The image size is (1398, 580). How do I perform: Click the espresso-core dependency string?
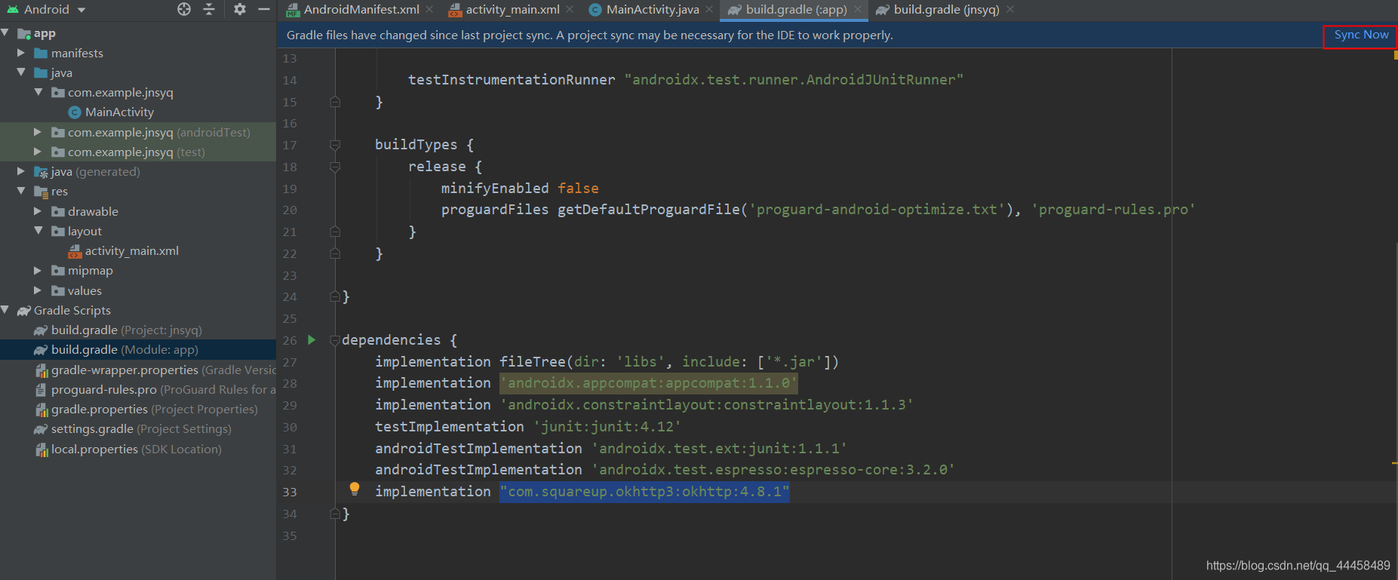click(773, 470)
